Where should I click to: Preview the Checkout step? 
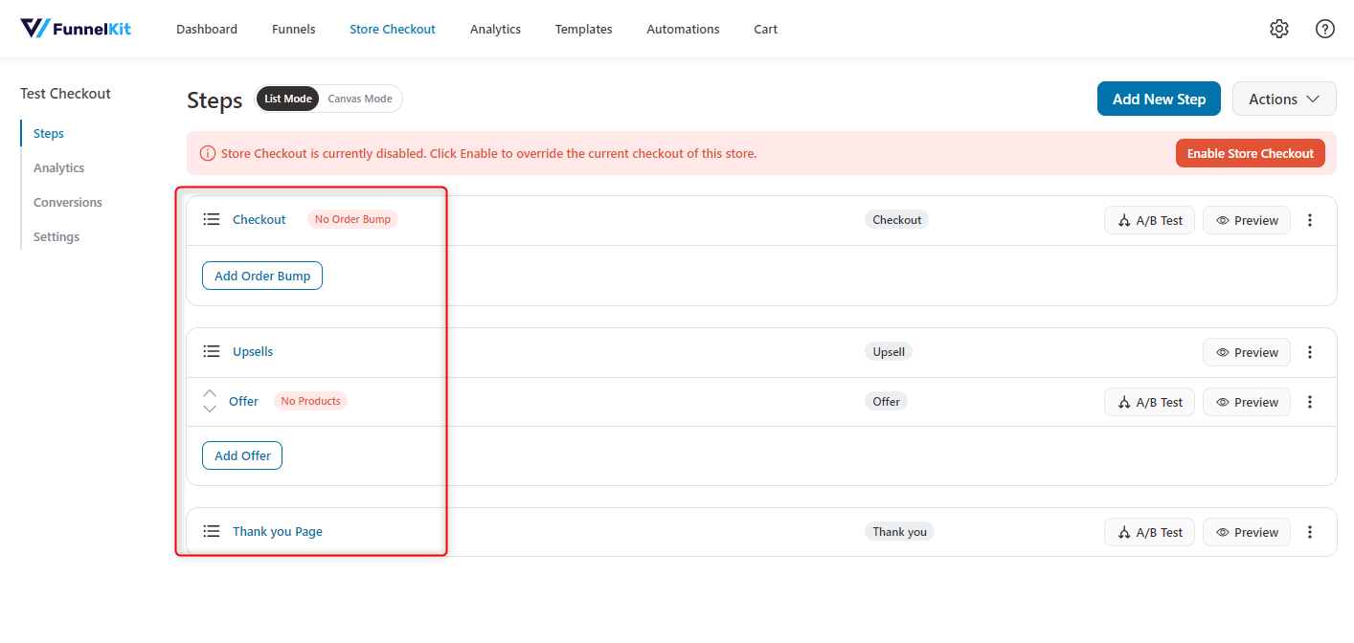coord(1247,220)
